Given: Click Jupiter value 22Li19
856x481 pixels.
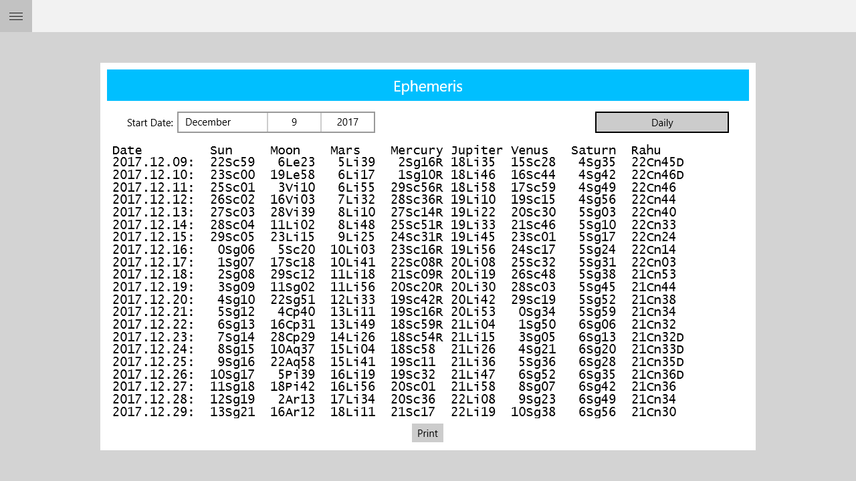Looking at the screenshot, I should 473,412.
